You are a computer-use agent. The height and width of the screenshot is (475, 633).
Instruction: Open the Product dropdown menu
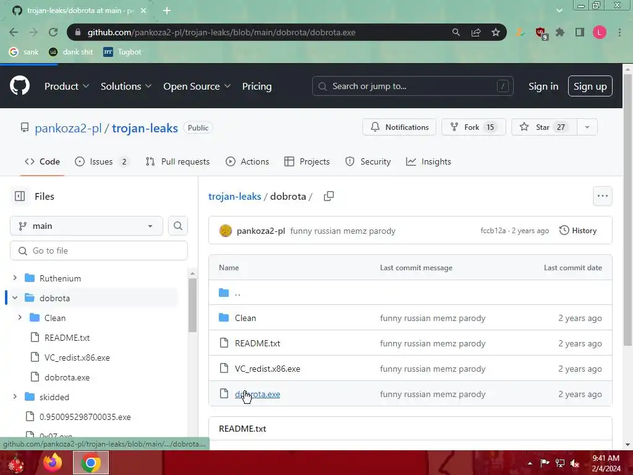point(67,86)
